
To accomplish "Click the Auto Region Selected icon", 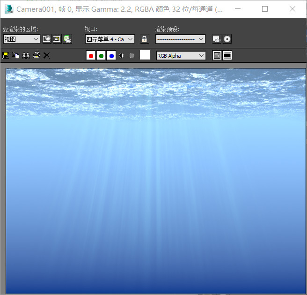I will point(57,39).
